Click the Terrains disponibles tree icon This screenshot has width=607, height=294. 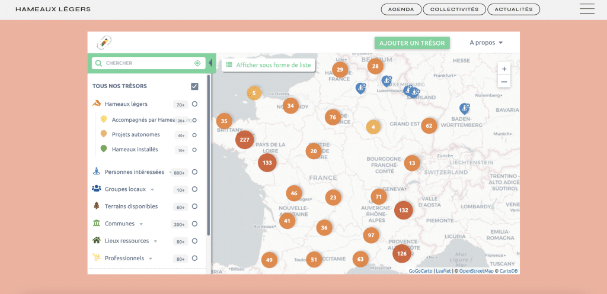coord(97,206)
